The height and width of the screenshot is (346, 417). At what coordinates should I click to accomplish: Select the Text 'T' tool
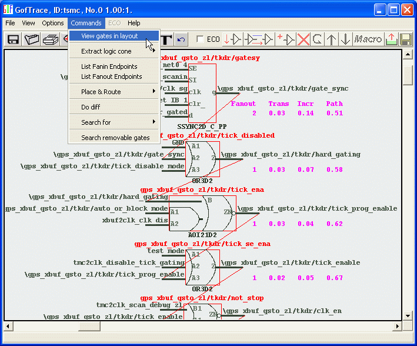click(x=166, y=39)
